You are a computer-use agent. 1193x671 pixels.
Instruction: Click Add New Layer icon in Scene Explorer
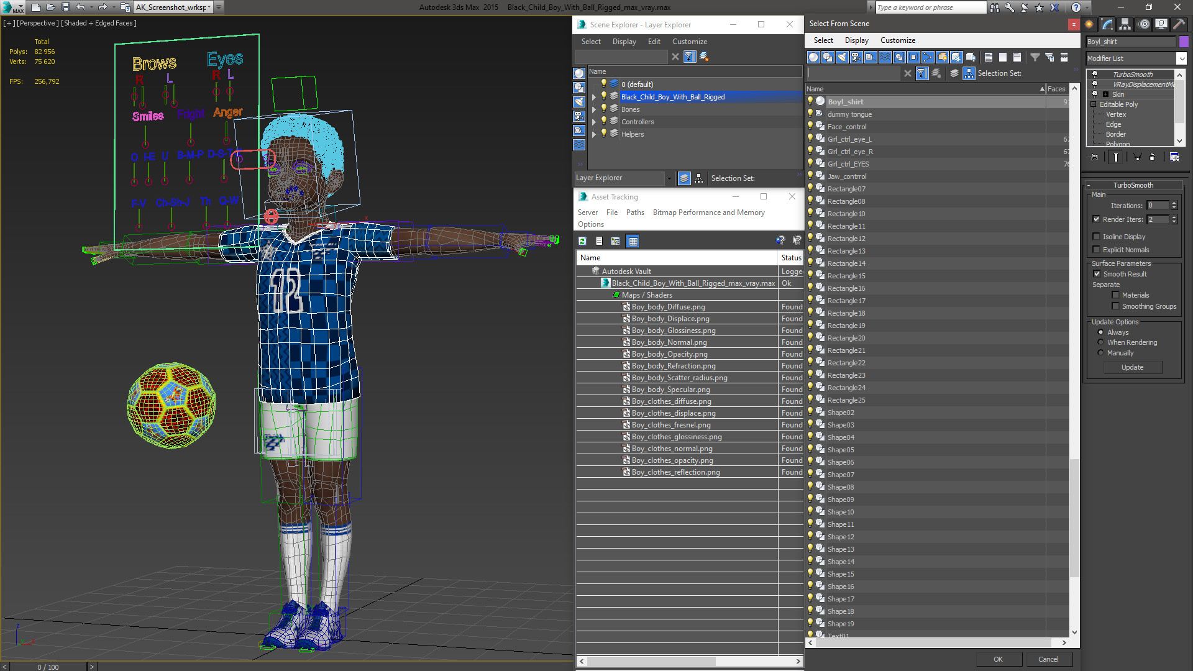[x=704, y=57]
